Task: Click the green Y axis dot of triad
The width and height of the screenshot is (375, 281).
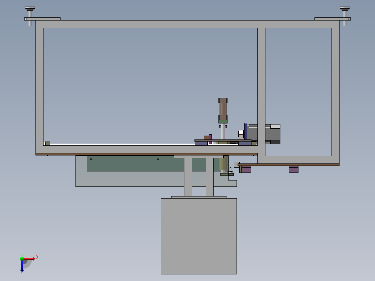Action: [x=22, y=258]
